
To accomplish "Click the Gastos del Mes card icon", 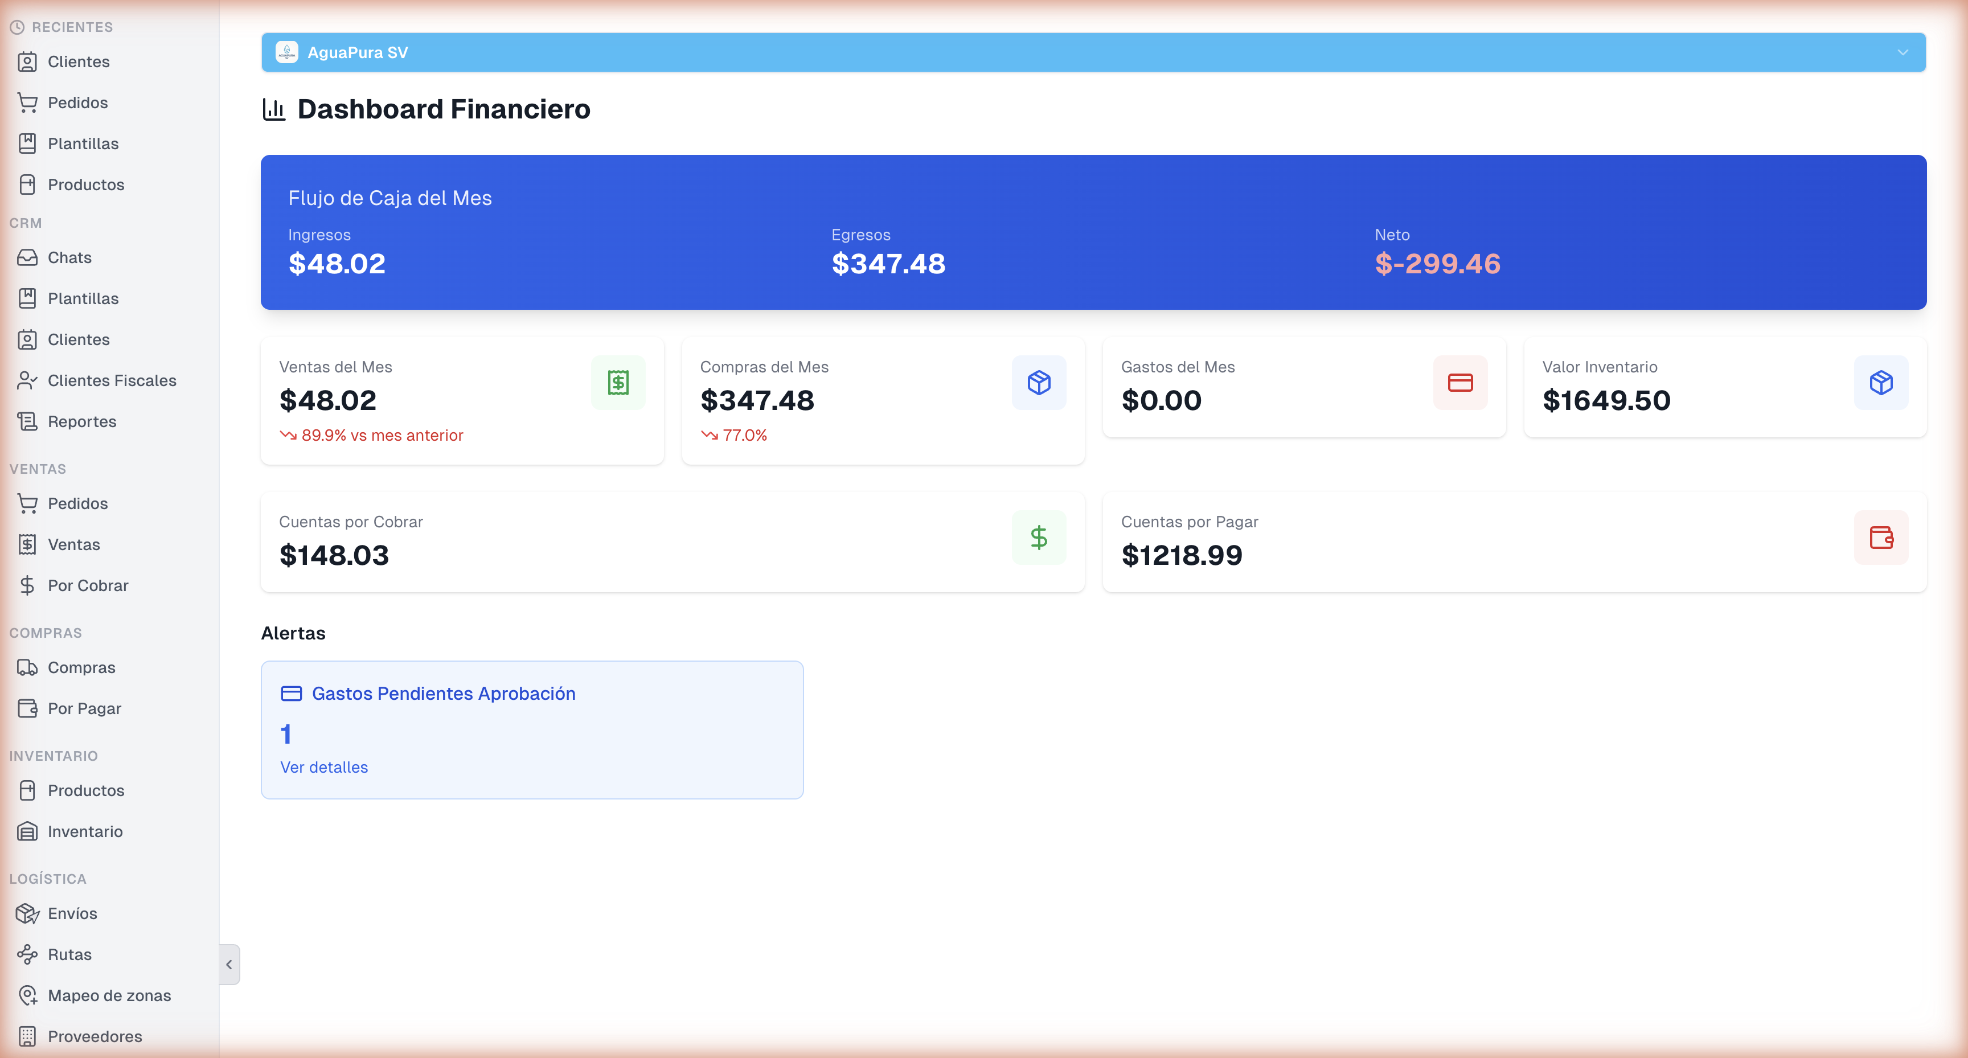I will [x=1460, y=382].
